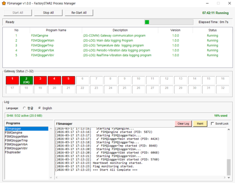Screen dimensions: 235x183
Task: Click the 16% used text
Action: (x=221, y=116)
